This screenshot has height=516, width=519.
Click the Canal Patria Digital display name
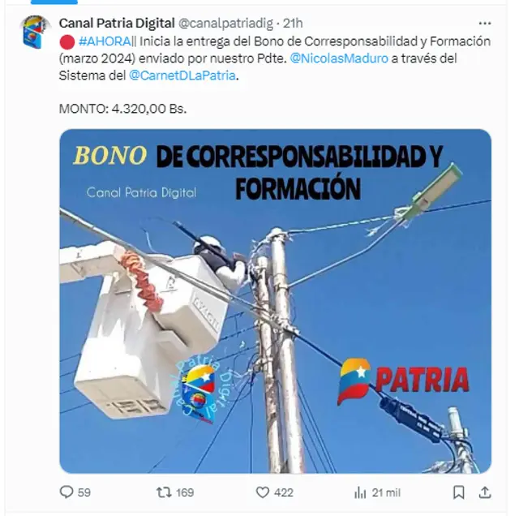pos(117,24)
